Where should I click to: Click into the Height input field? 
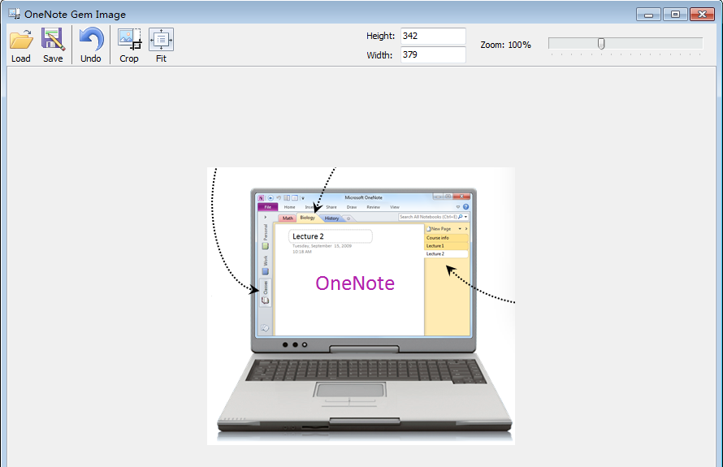(x=433, y=36)
